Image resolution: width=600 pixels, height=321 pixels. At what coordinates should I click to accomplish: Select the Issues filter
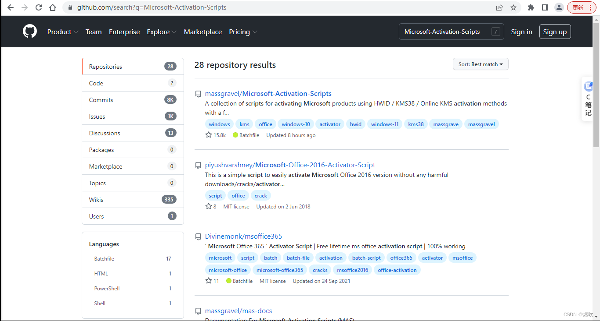pos(133,116)
